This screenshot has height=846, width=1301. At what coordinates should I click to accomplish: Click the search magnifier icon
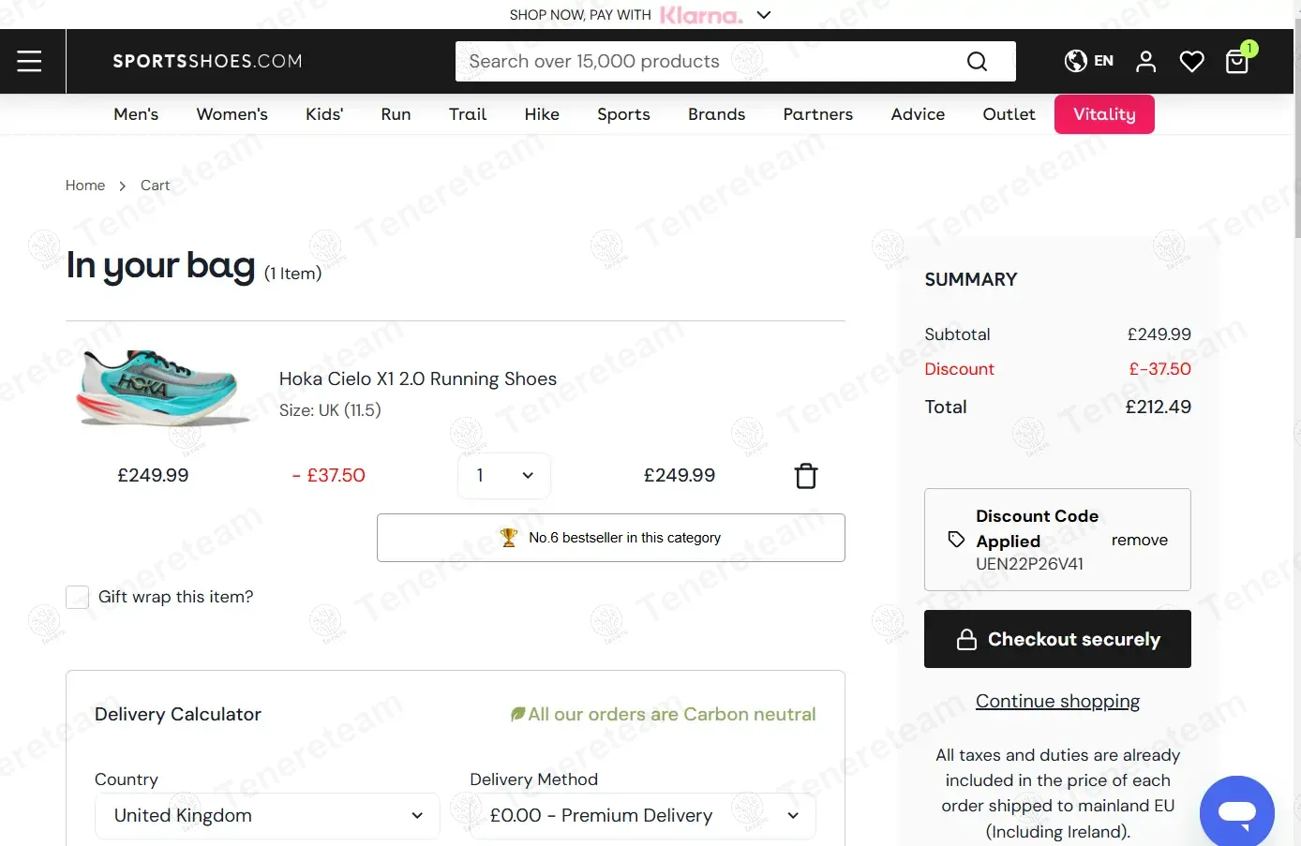pyautogui.click(x=977, y=62)
